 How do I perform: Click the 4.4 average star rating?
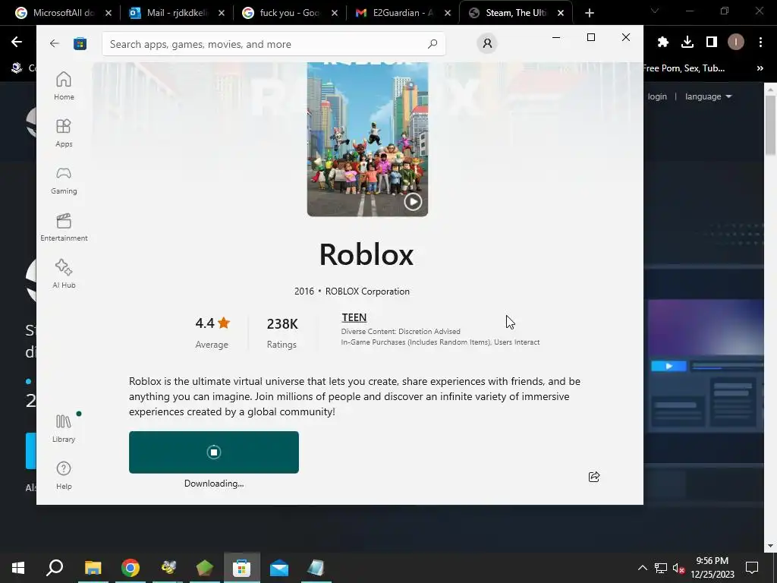point(212,323)
